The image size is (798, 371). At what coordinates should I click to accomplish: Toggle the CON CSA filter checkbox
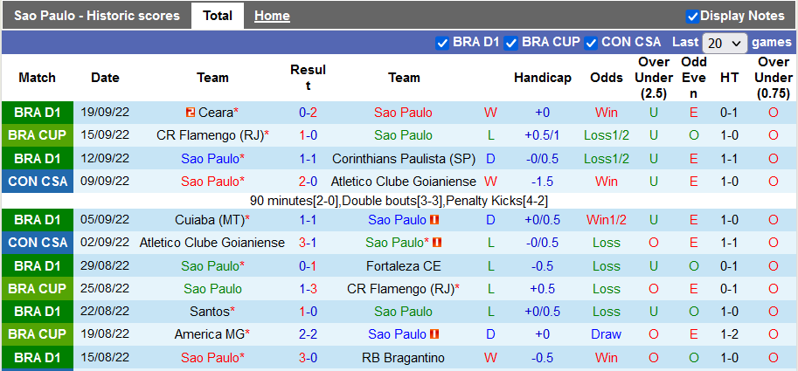[591, 42]
